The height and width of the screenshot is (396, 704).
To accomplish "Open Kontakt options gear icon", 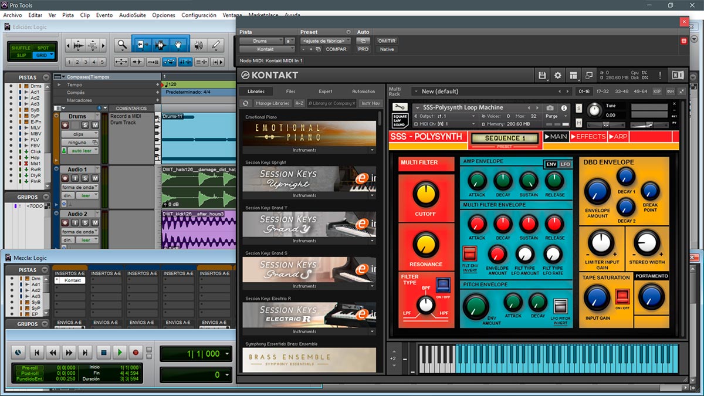I will [558, 75].
